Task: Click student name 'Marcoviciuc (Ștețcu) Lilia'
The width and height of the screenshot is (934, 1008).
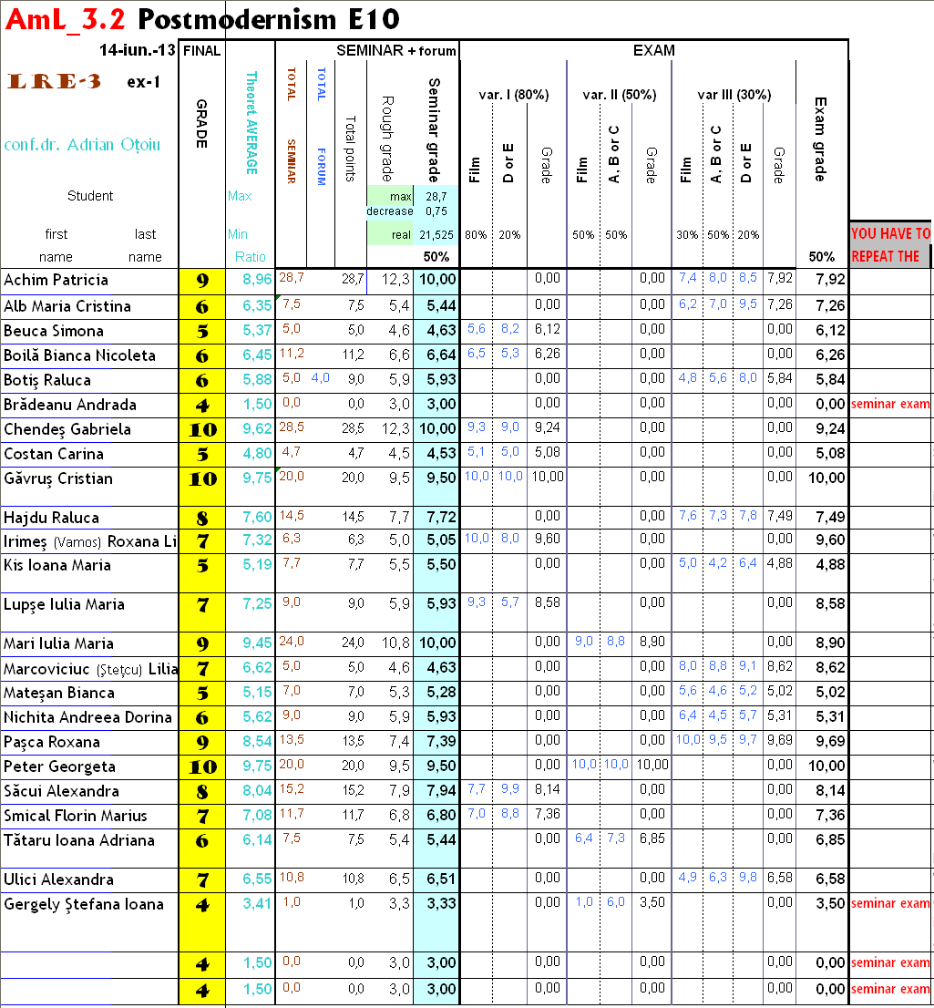Action: [90, 669]
